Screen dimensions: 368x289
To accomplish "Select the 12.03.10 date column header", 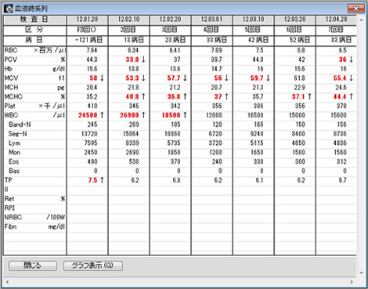I will click(253, 20).
